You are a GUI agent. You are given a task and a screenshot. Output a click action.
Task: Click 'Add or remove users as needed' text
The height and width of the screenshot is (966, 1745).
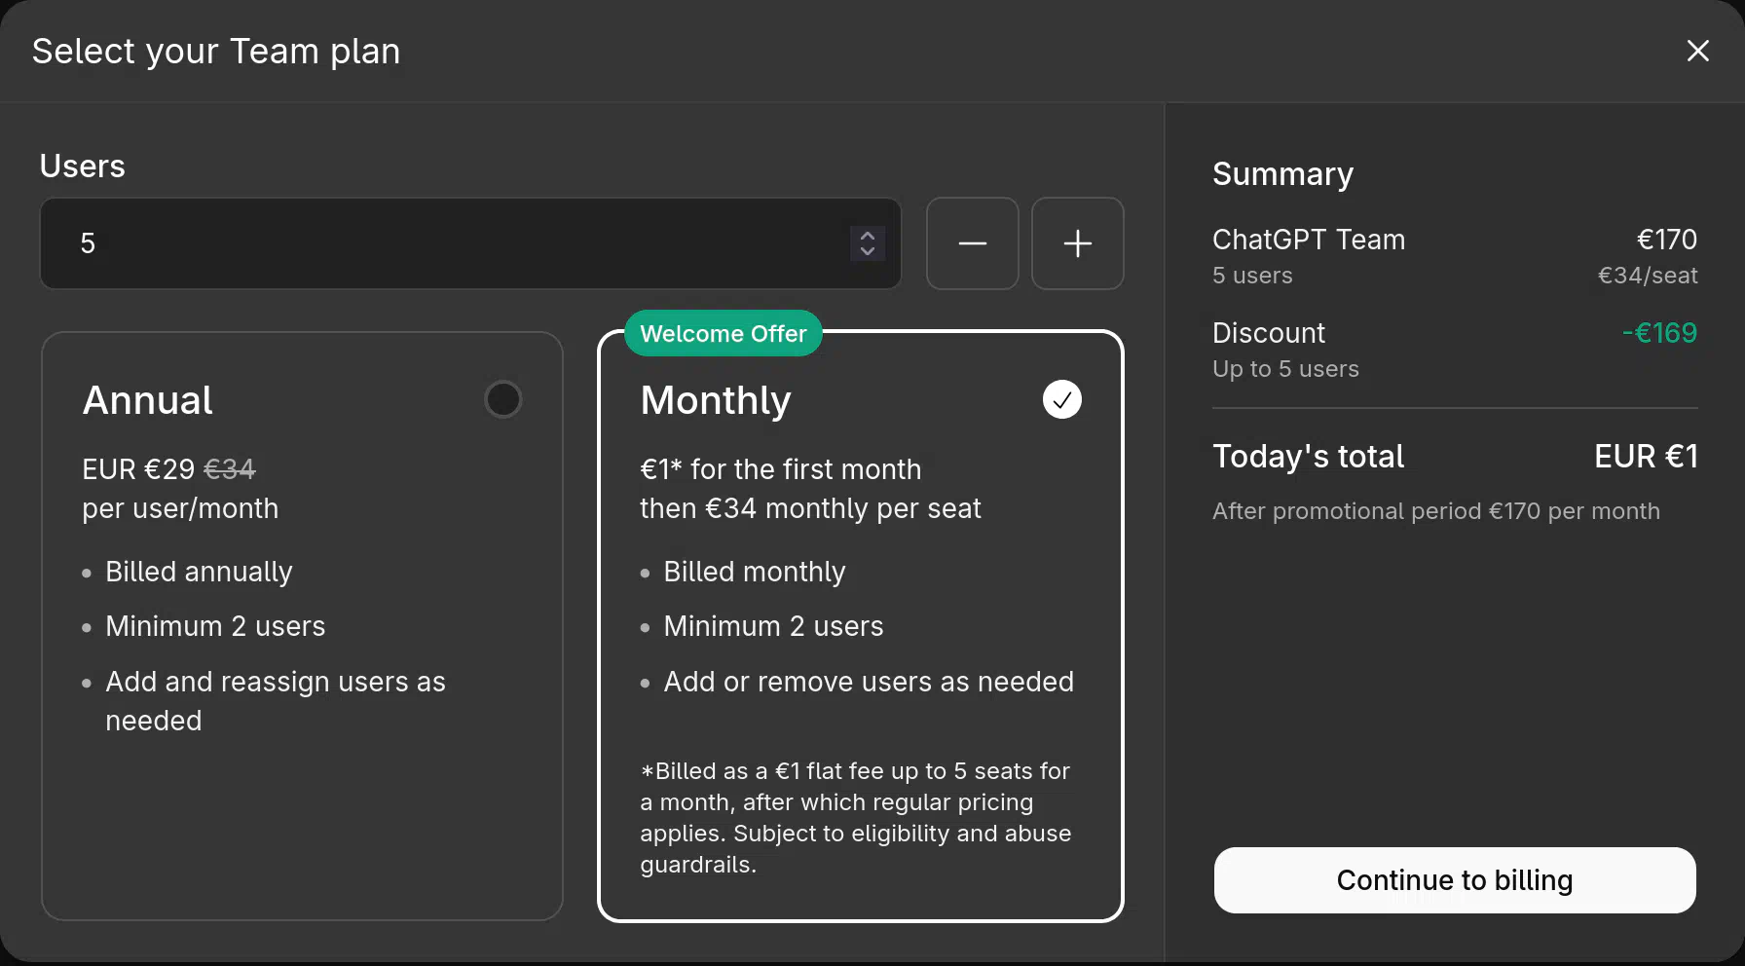(869, 682)
